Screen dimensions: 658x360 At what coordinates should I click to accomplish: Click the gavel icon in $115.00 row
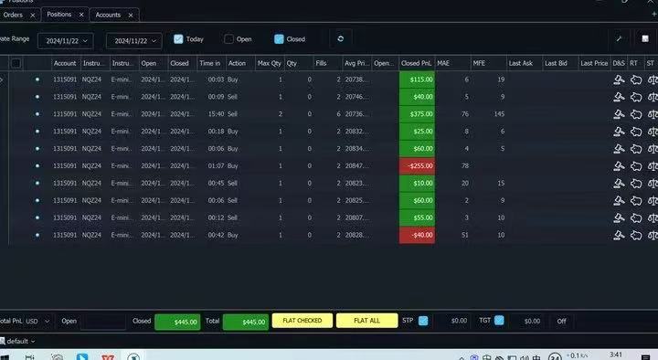(x=619, y=79)
